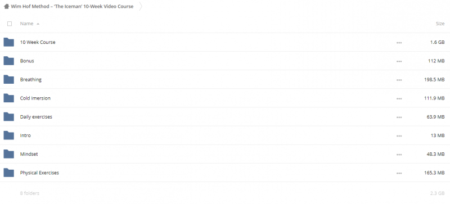Open the Physical Exercises folder name link
This screenshot has width=450, height=204.
(x=39, y=173)
